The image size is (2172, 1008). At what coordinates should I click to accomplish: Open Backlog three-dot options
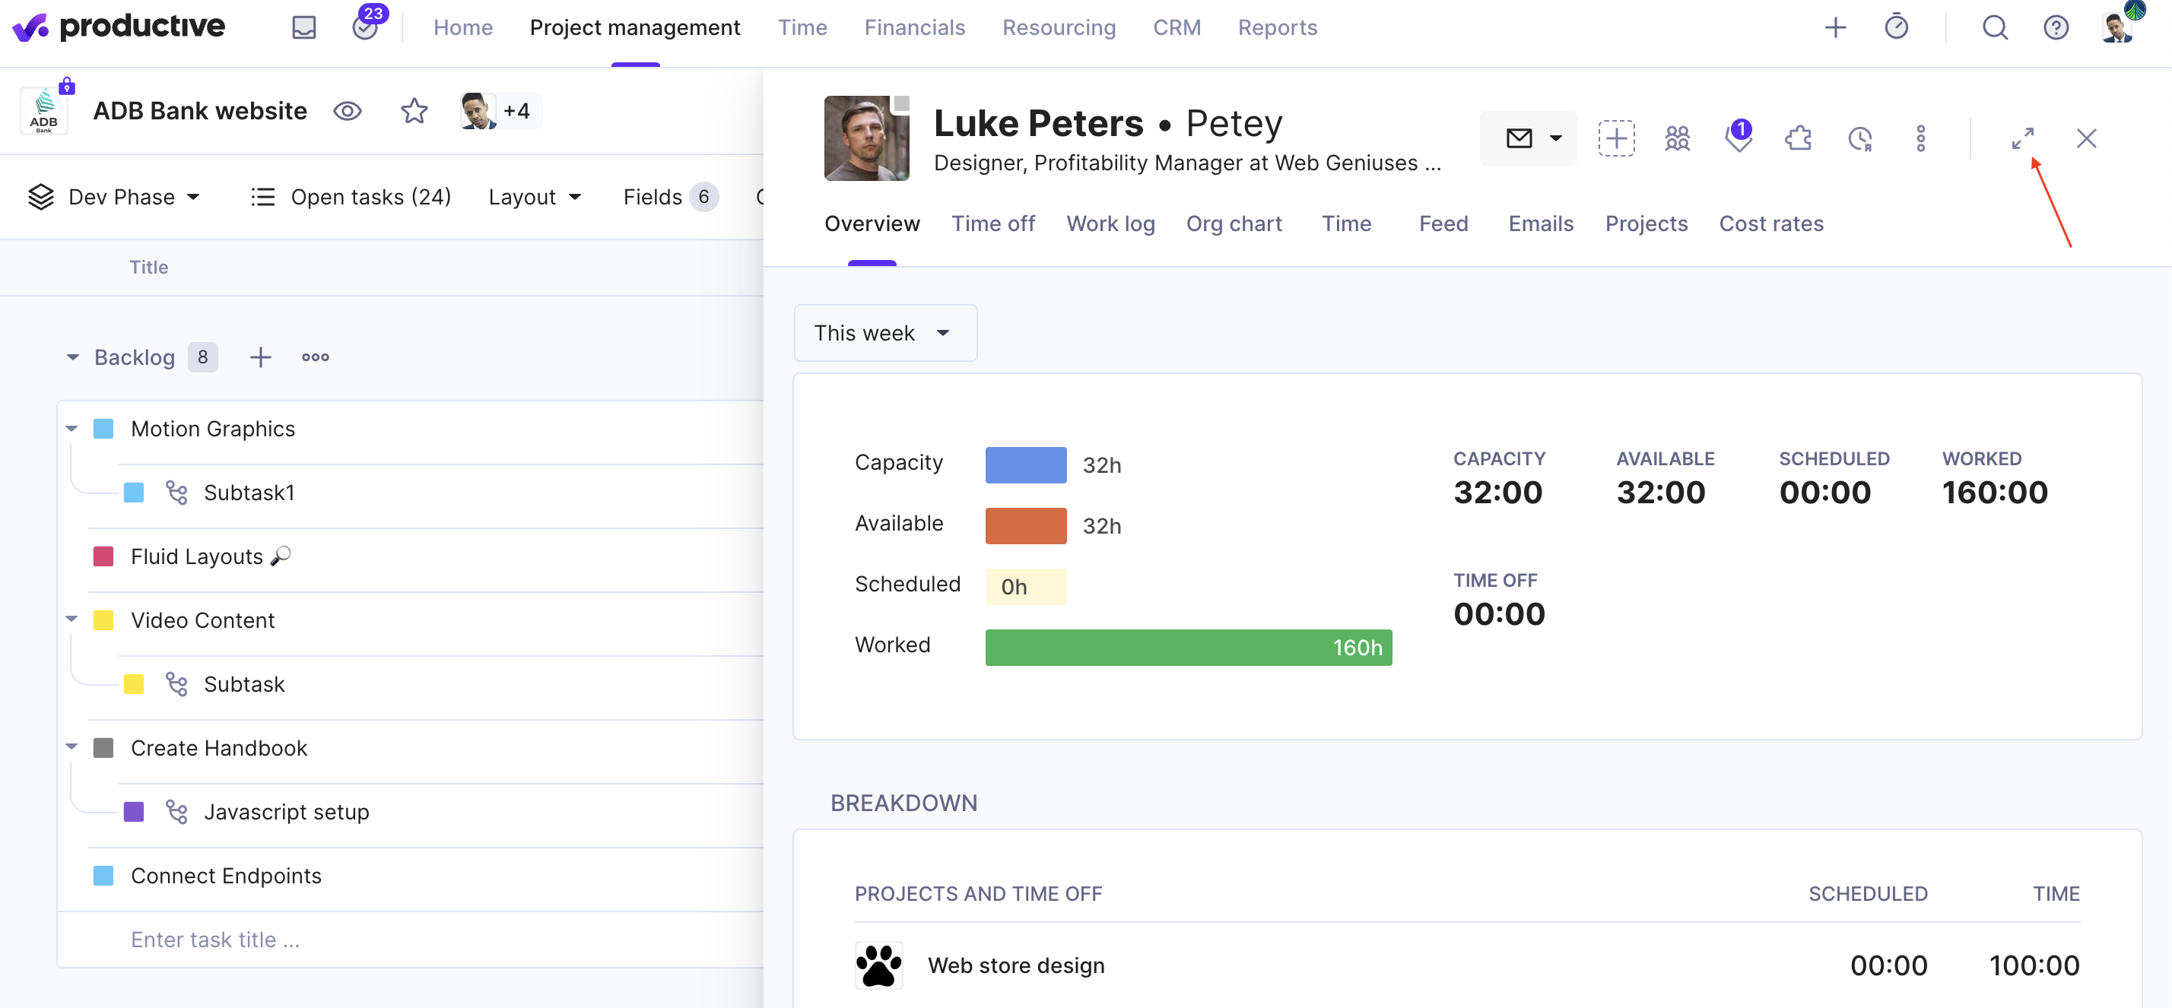pos(315,357)
